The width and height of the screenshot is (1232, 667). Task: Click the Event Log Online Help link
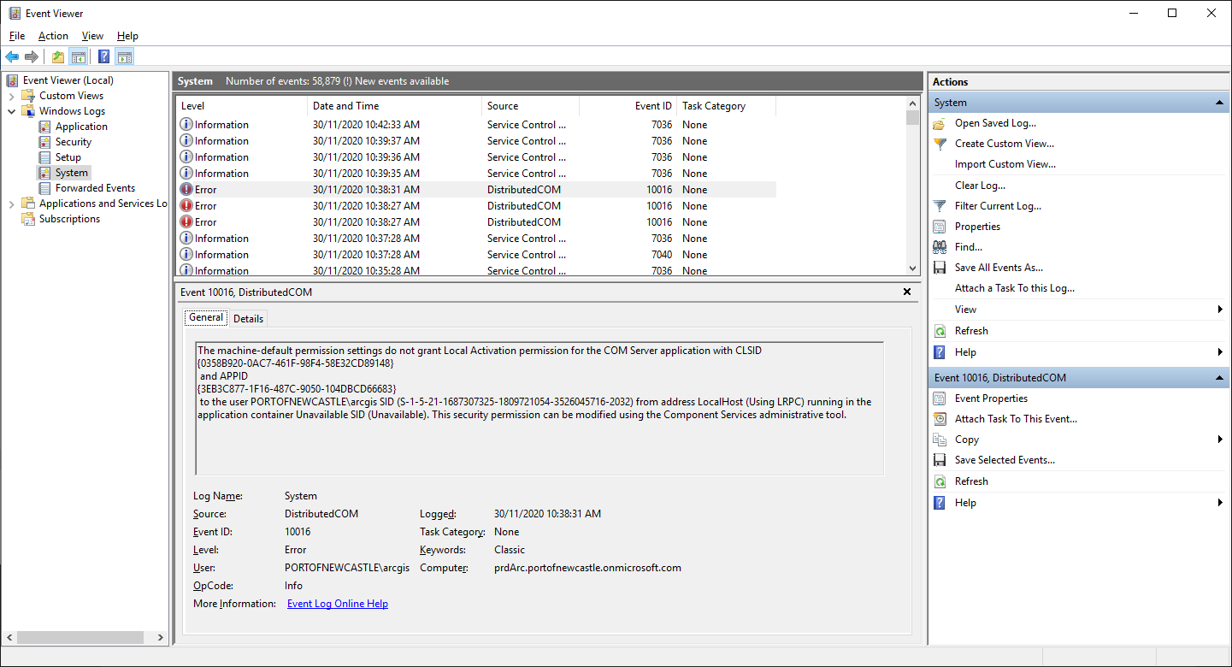(337, 603)
